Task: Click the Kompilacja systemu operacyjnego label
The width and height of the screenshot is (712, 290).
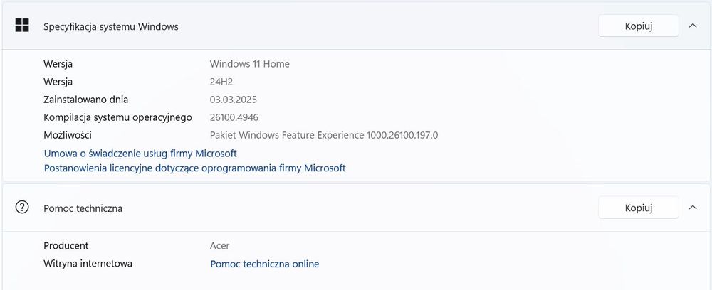Action: [x=117, y=117]
